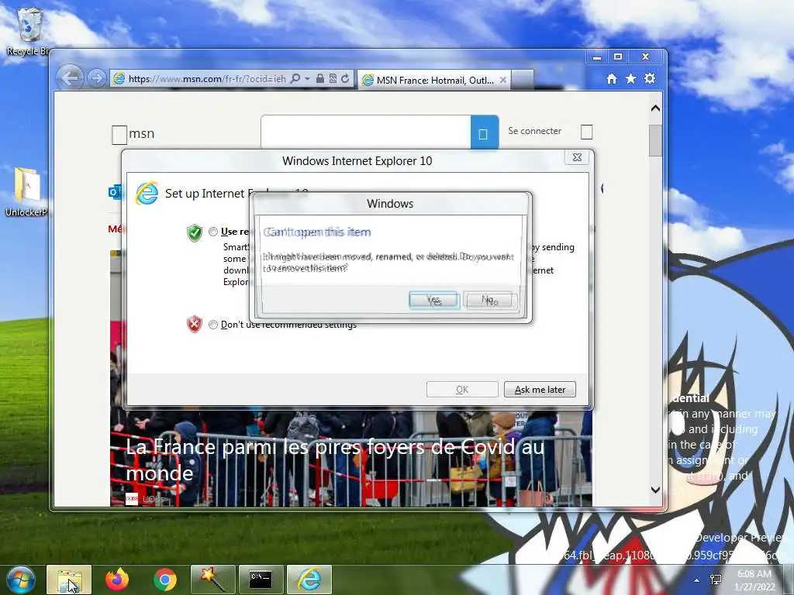The image size is (794, 595).
Task: Open the La France parmi les pires foyers headline
Action: coord(335,460)
